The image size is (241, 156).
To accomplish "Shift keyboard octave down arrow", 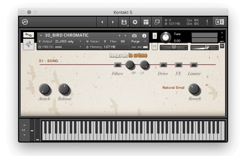I will click(25, 135).
